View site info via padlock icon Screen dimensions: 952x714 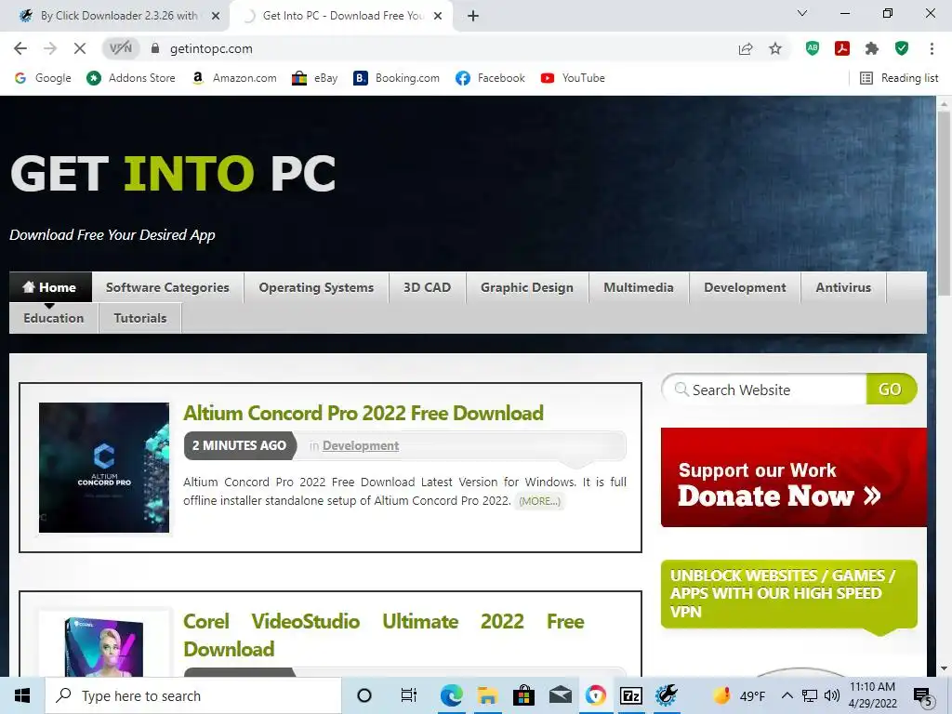coord(155,48)
